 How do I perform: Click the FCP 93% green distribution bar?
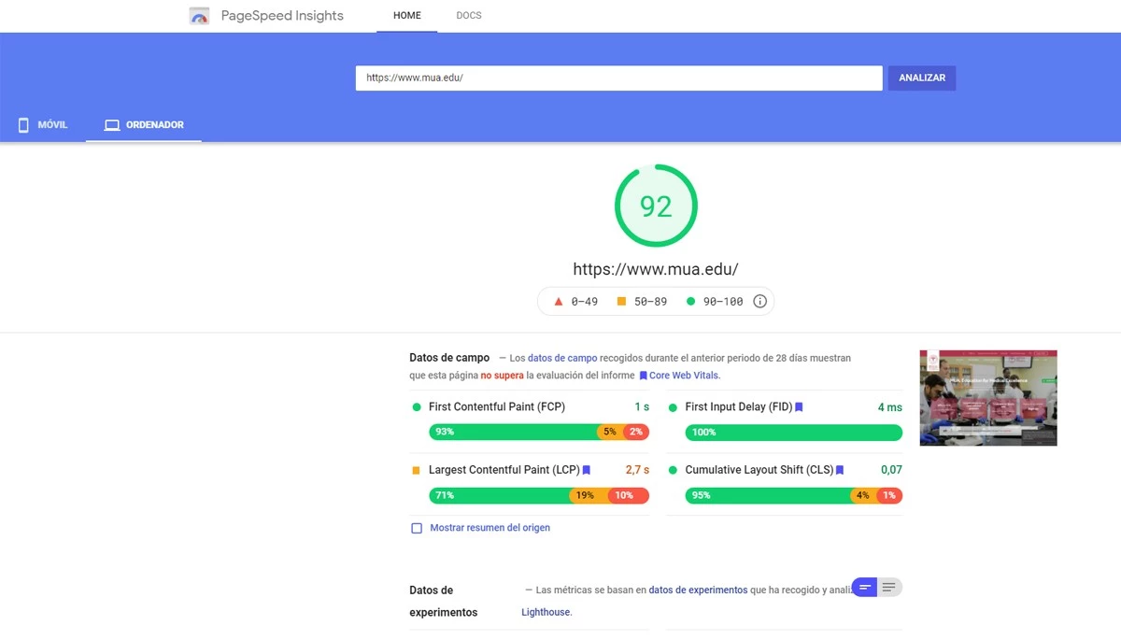(x=513, y=432)
